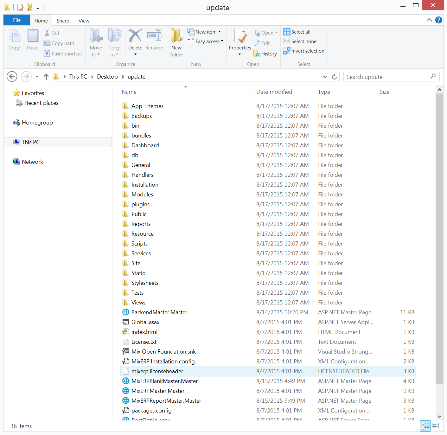The image size is (447, 435).
Task: Sort by the Type column header
Action: click(x=346, y=92)
